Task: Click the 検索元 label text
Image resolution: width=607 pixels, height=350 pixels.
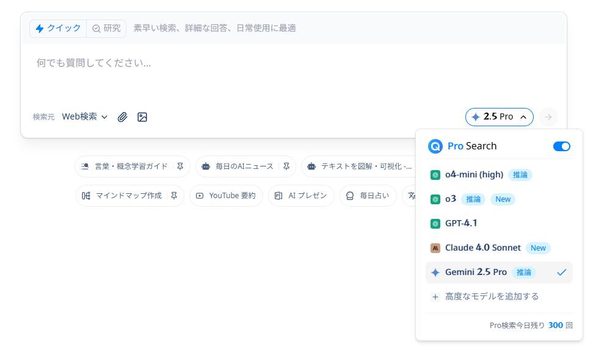Action: pyautogui.click(x=43, y=117)
